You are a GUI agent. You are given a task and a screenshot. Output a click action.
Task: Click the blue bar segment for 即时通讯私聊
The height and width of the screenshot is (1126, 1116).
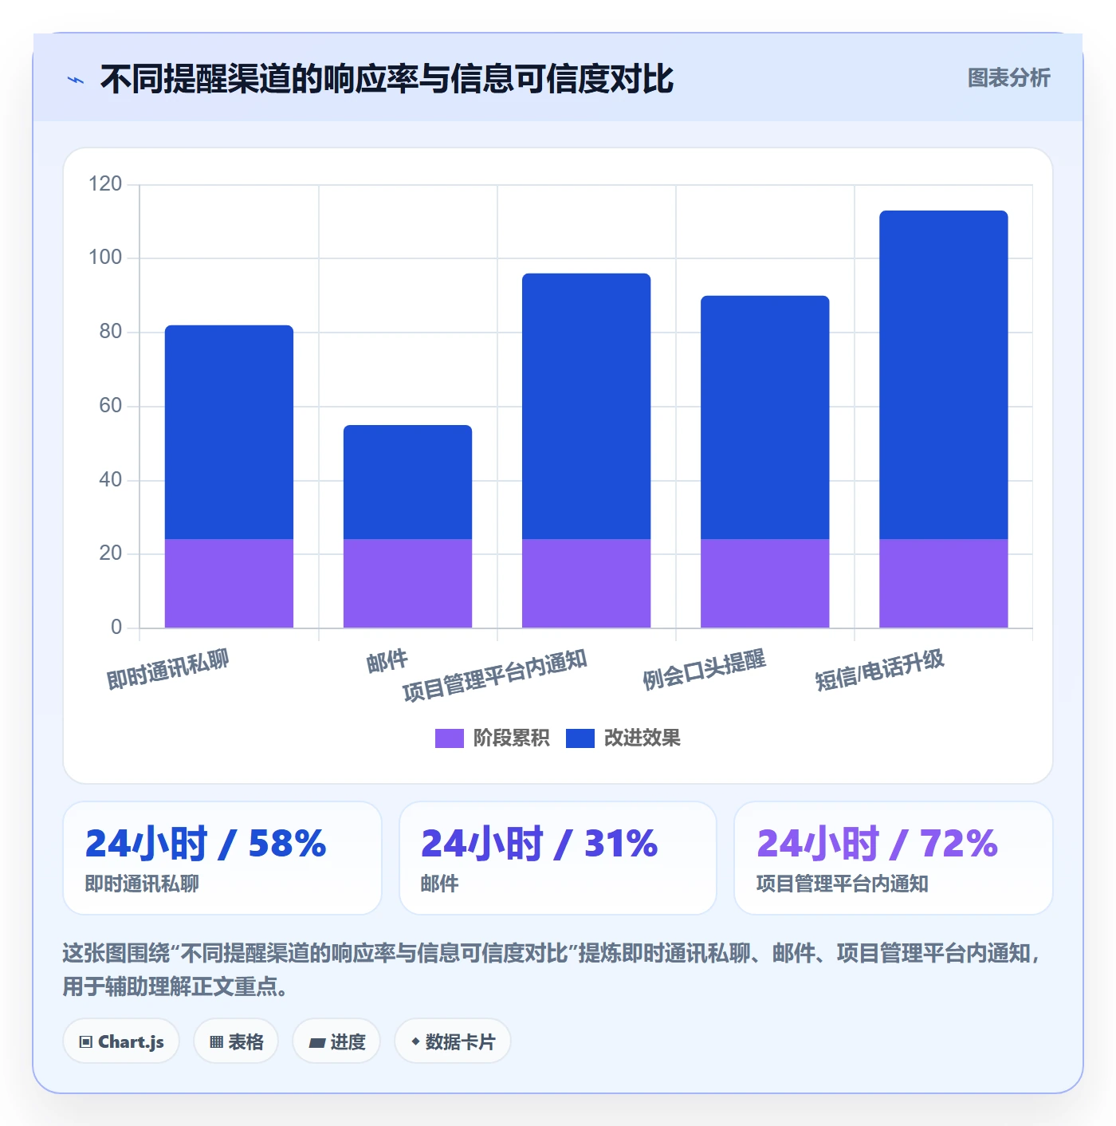pos(229,432)
